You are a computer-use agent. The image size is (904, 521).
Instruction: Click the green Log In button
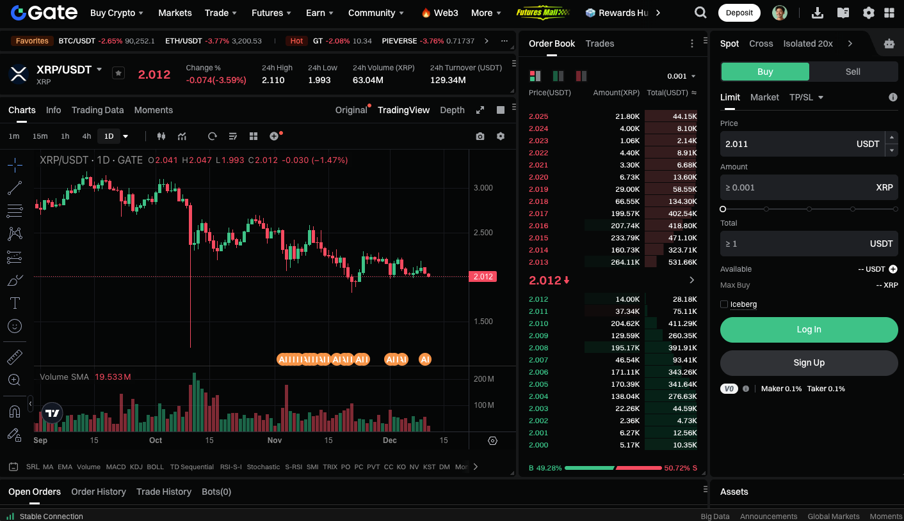pyautogui.click(x=809, y=330)
